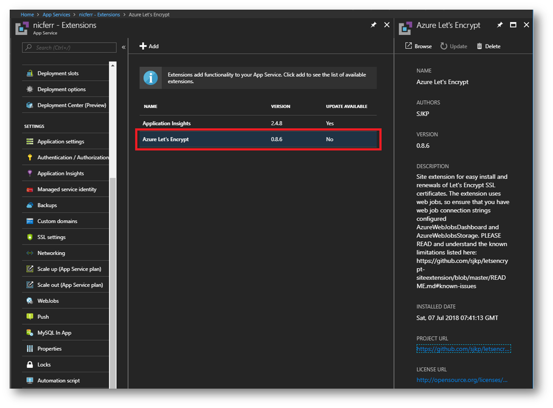
Task: Click the Automation script icon
Action: [x=30, y=380]
